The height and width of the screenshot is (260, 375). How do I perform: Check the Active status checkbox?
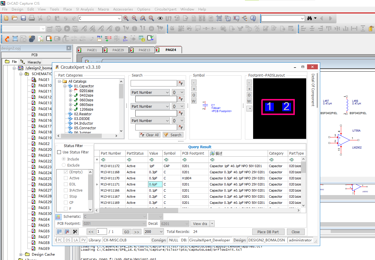(66, 178)
